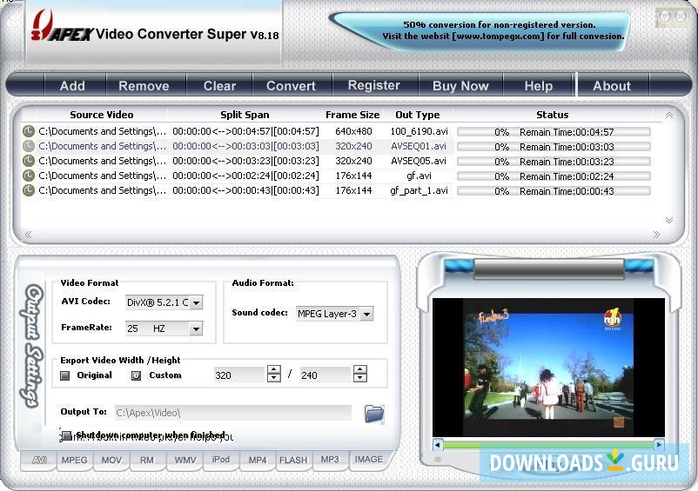Click the preview playback progress bar
The width and height of the screenshot is (698, 491).
[548, 445]
